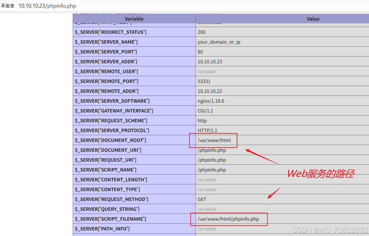369x236 pixels.
Task: Select the $_SERVER['DOCUMENT_URI'] variable cell
Action: click(x=134, y=150)
